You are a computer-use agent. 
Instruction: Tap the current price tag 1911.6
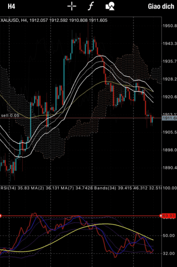169,118
